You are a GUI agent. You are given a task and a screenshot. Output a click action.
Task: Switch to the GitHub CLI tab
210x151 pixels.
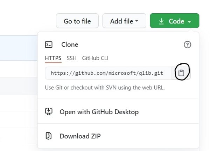click(95, 58)
